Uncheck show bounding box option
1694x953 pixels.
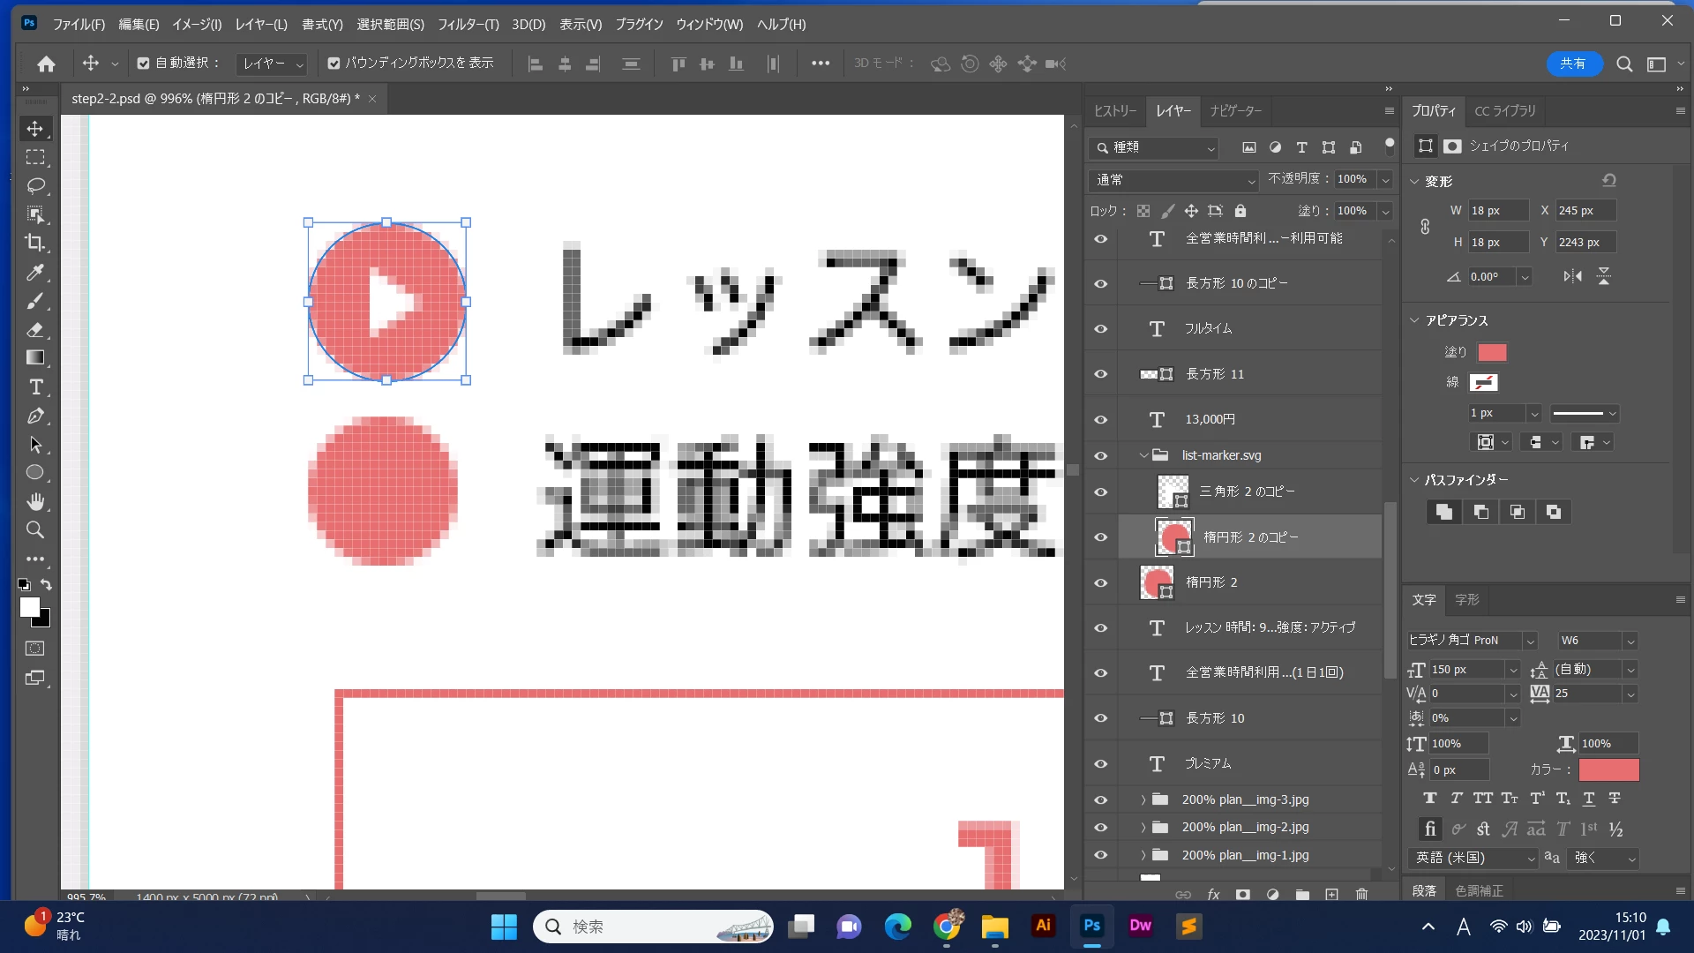click(334, 64)
